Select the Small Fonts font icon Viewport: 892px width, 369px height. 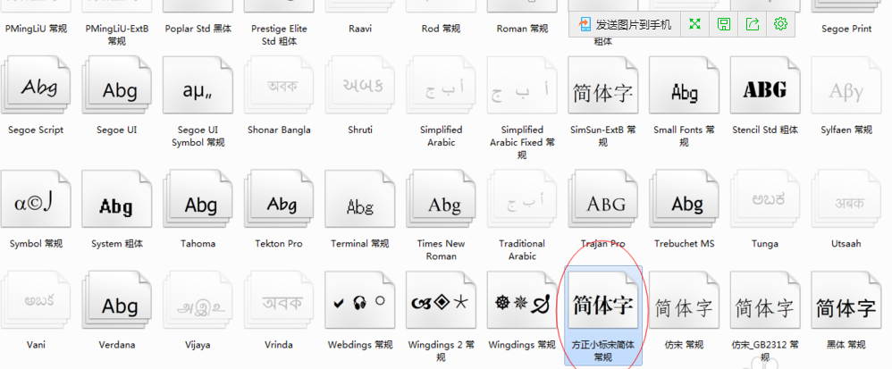click(x=685, y=90)
